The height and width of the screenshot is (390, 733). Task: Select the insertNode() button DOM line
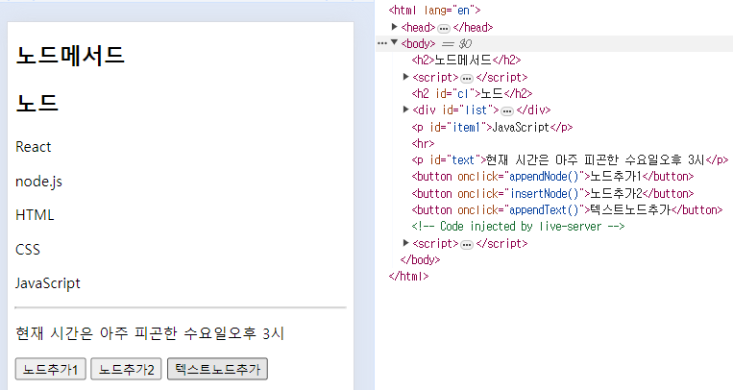(x=552, y=193)
